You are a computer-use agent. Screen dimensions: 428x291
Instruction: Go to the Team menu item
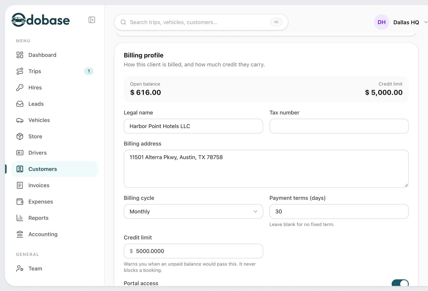coord(55,269)
